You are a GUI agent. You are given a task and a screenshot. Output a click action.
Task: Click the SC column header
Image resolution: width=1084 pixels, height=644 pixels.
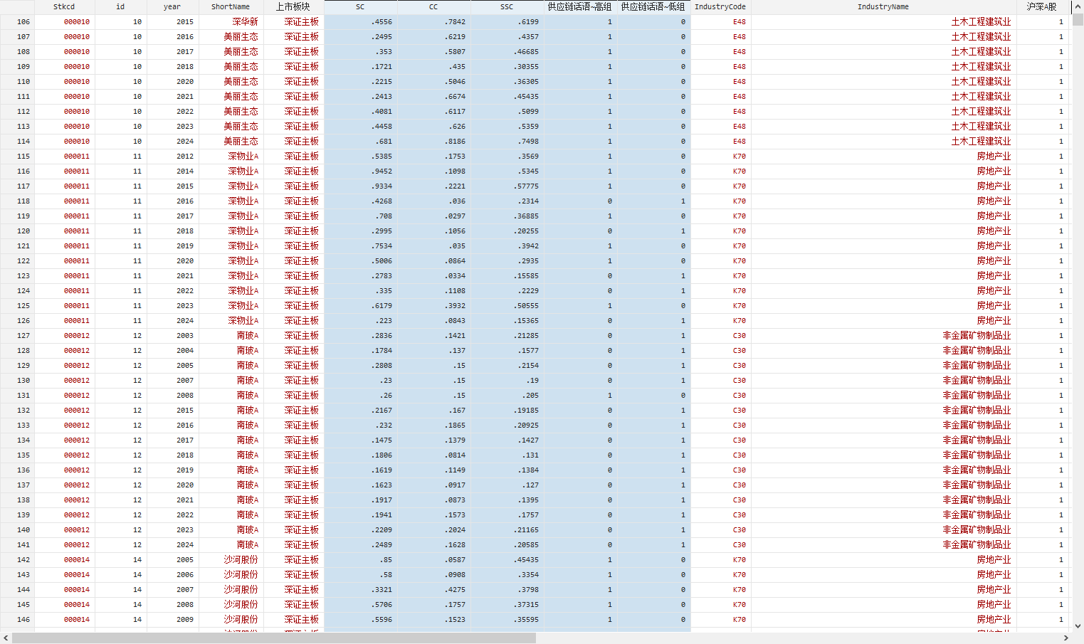click(360, 6)
